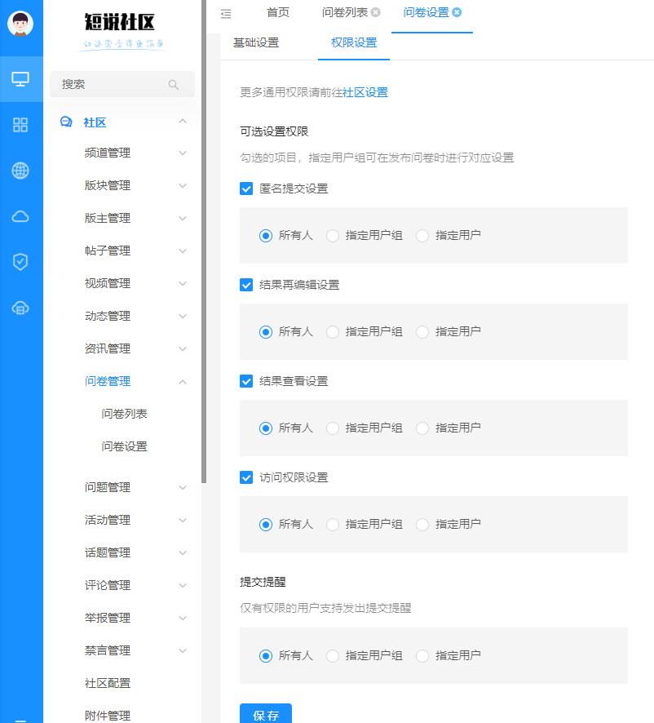Expand 版主管理 menu

[183, 218]
